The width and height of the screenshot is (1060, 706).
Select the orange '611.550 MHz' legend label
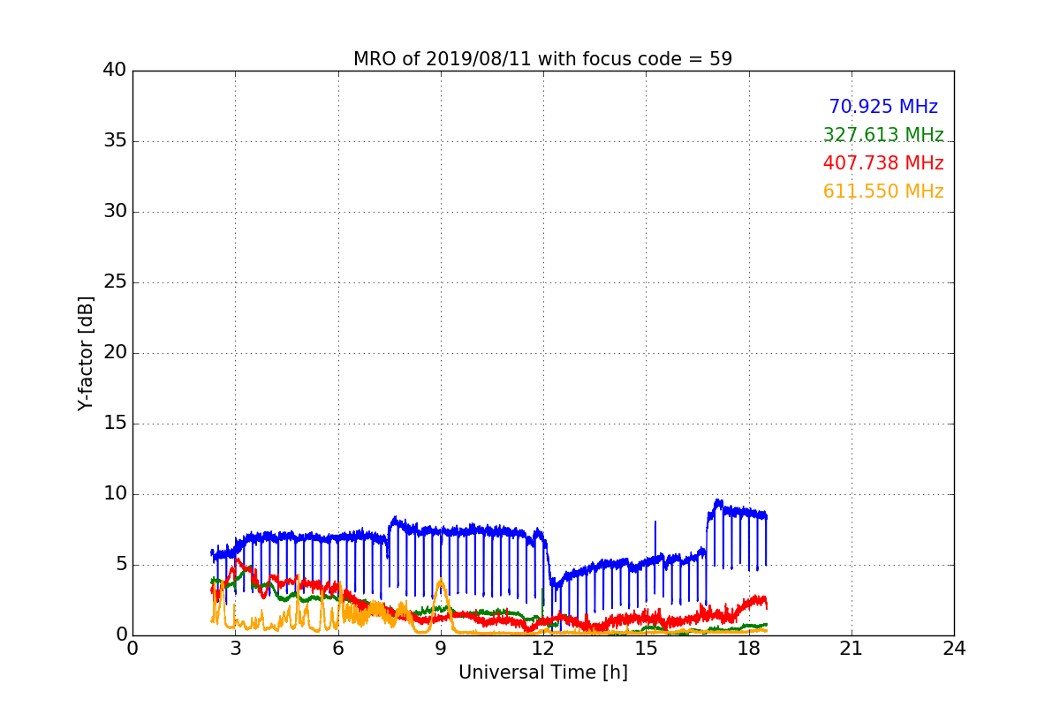point(883,192)
